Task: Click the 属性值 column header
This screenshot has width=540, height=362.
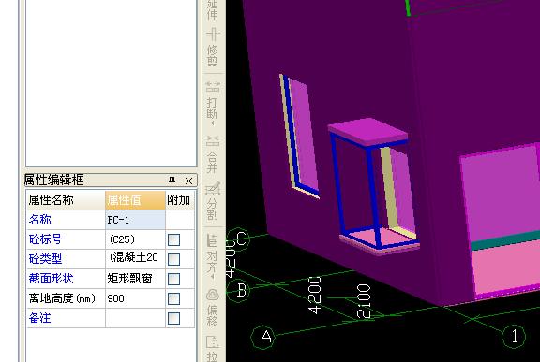Action: click(x=135, y=200)
